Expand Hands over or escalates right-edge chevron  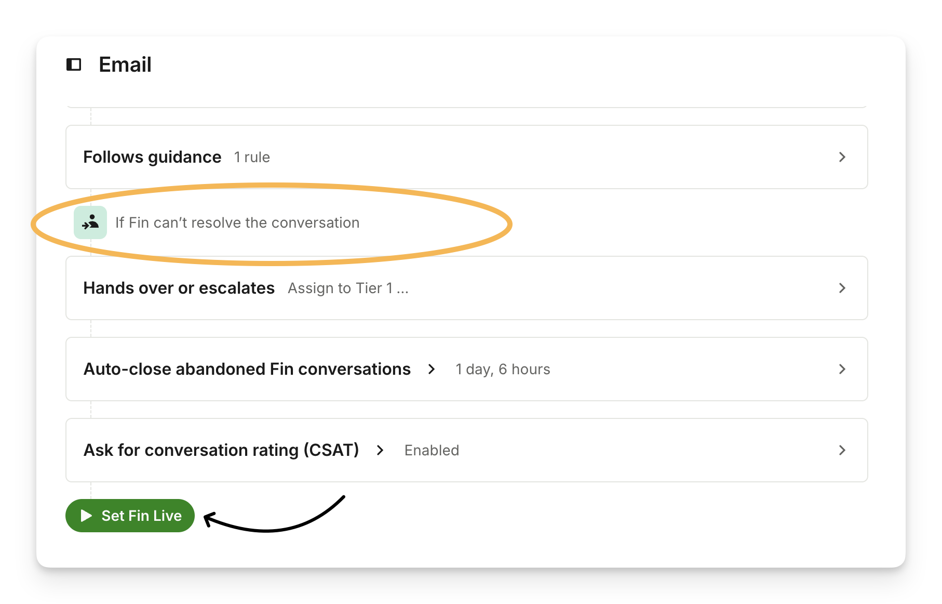click(x=842, y=288)
